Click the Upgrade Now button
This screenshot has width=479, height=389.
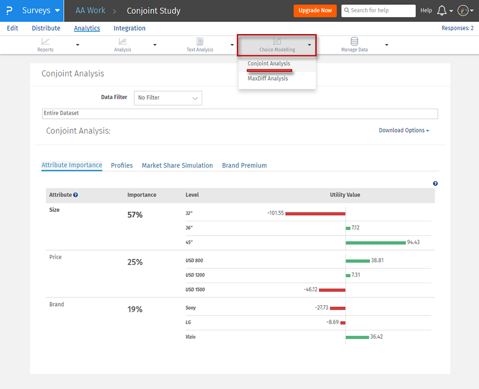click(x=315, y=11)
